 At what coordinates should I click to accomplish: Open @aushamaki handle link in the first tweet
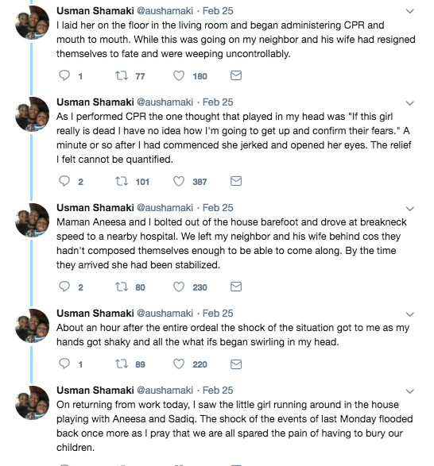coord(165,11)
